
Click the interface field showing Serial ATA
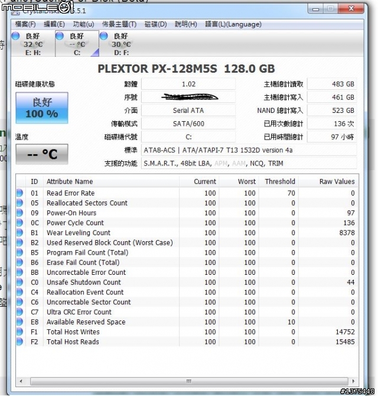(x=188, y=111)
